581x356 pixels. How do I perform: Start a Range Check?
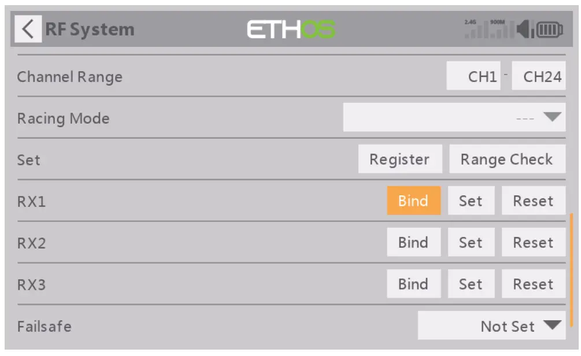pyautogui.click(x=506, y=160)
